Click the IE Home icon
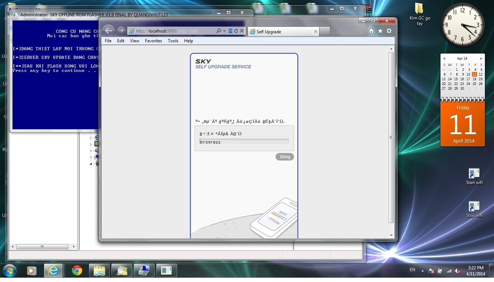The image size is (494, 282). pos(371,31)
